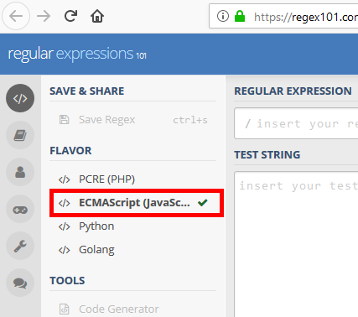Image resolution: width=358 pixels, height=317 pixels.
Task: Click the green padlock security icon
Action: click(240, 16)
